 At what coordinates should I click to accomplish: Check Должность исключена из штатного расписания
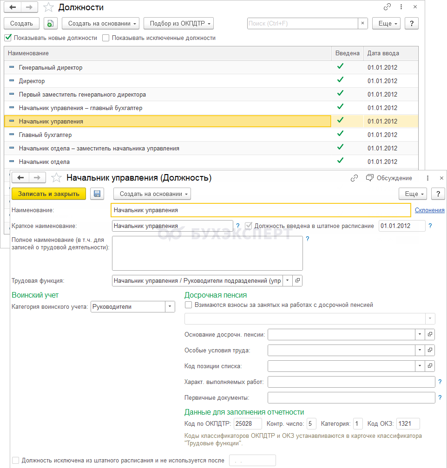(x=15, y=460)
